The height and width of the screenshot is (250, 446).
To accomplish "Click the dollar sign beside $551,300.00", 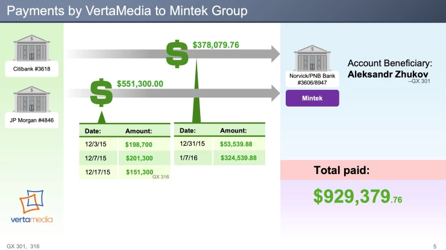I will coord(101,92).
